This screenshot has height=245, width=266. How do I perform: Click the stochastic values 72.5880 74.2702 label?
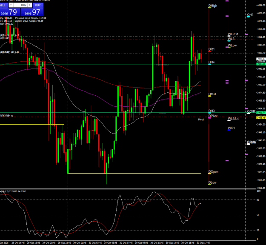[17, 191]
